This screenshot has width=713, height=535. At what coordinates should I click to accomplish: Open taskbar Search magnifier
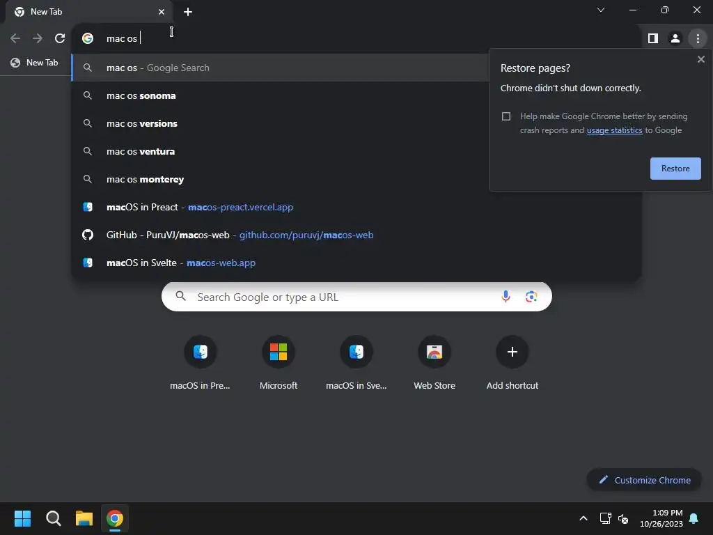53,518
